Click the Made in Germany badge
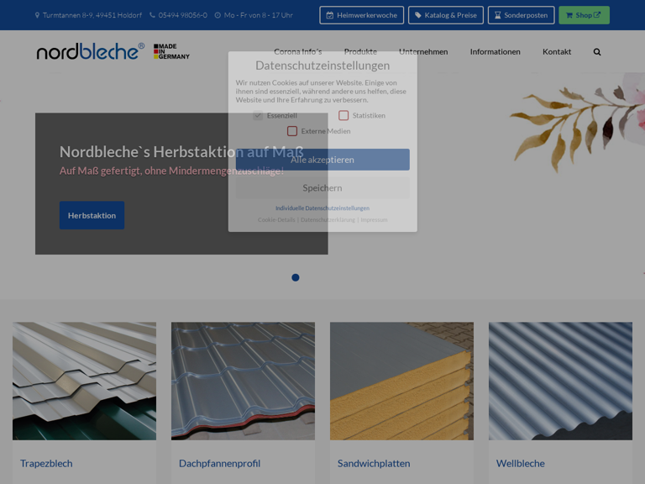The height and width of the screenshot is (484, 645). (171, 51)
